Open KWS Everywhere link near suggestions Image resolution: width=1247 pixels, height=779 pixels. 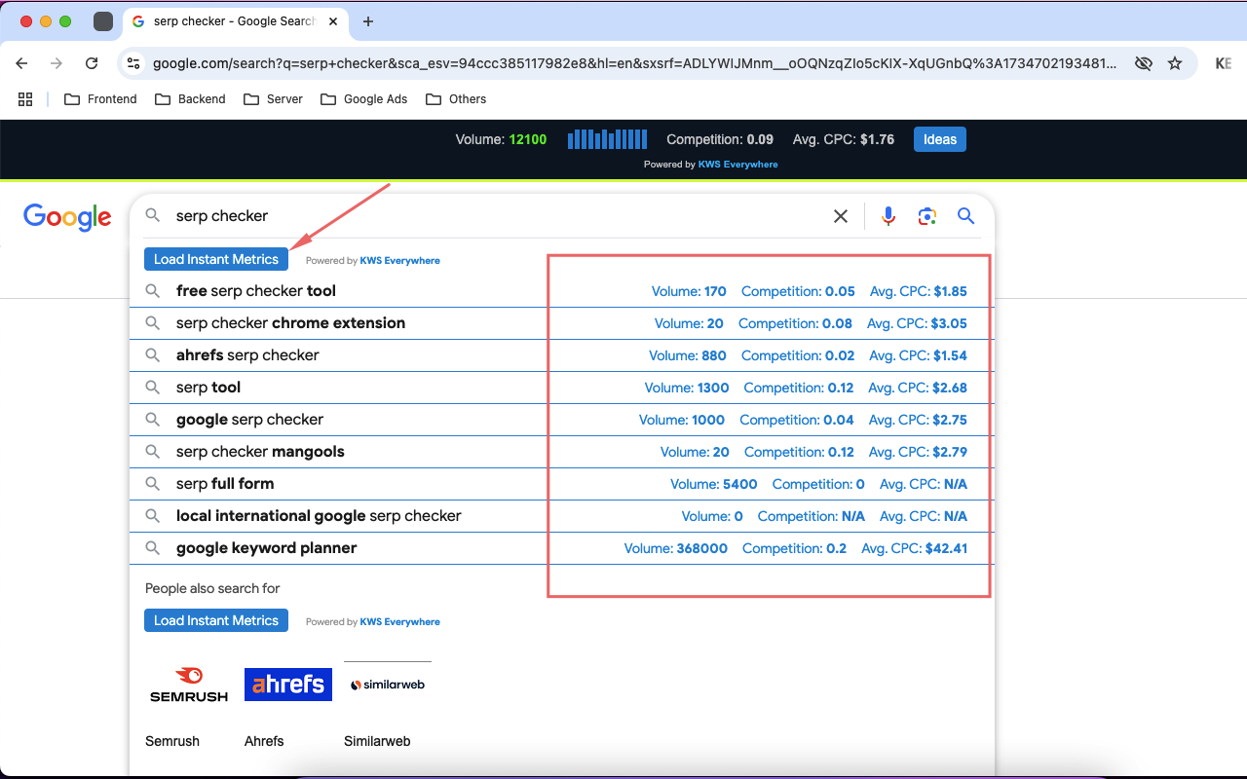(x=399, y=261)
